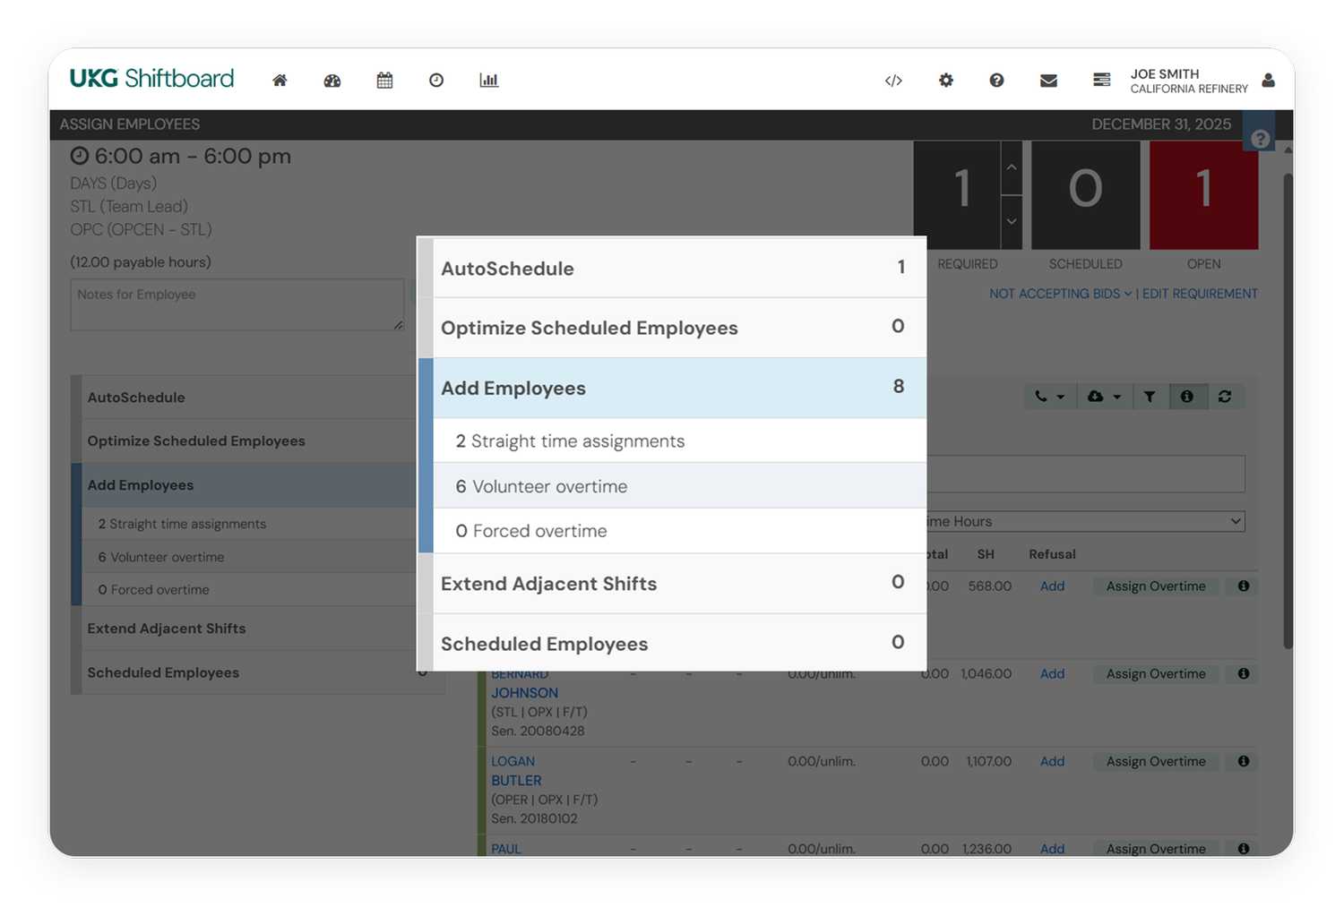Click the Edit Requirement link

[1200, 294]
